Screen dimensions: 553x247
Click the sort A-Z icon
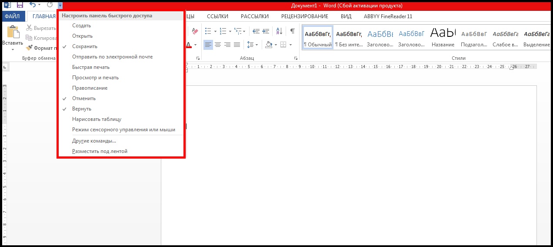(x=279, y=31)
